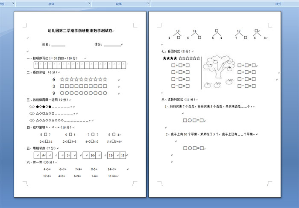The width and height of the screenshot is (299, 208).
Task: Open the 段落 group dialog launcher
Action: pos(148,3)
